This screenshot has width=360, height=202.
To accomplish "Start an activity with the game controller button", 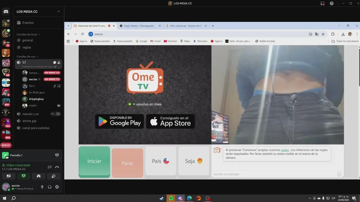I will pyautogui.click(x=39, y=176).
